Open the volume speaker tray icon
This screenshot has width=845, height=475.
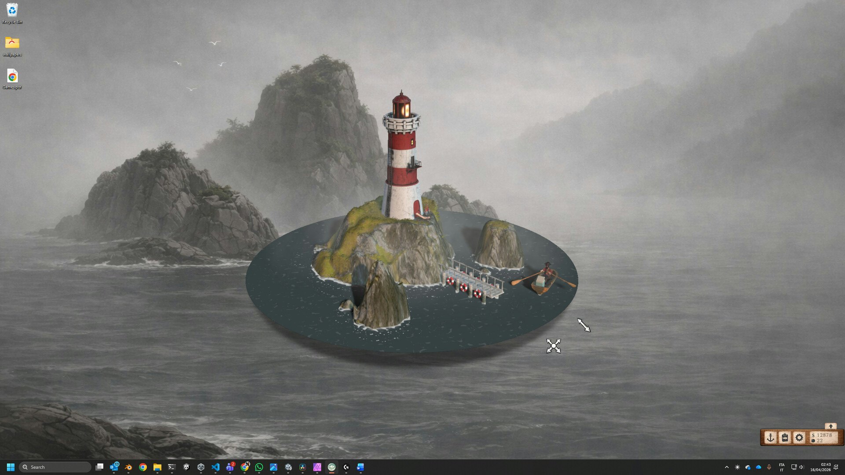click(801, 467)
